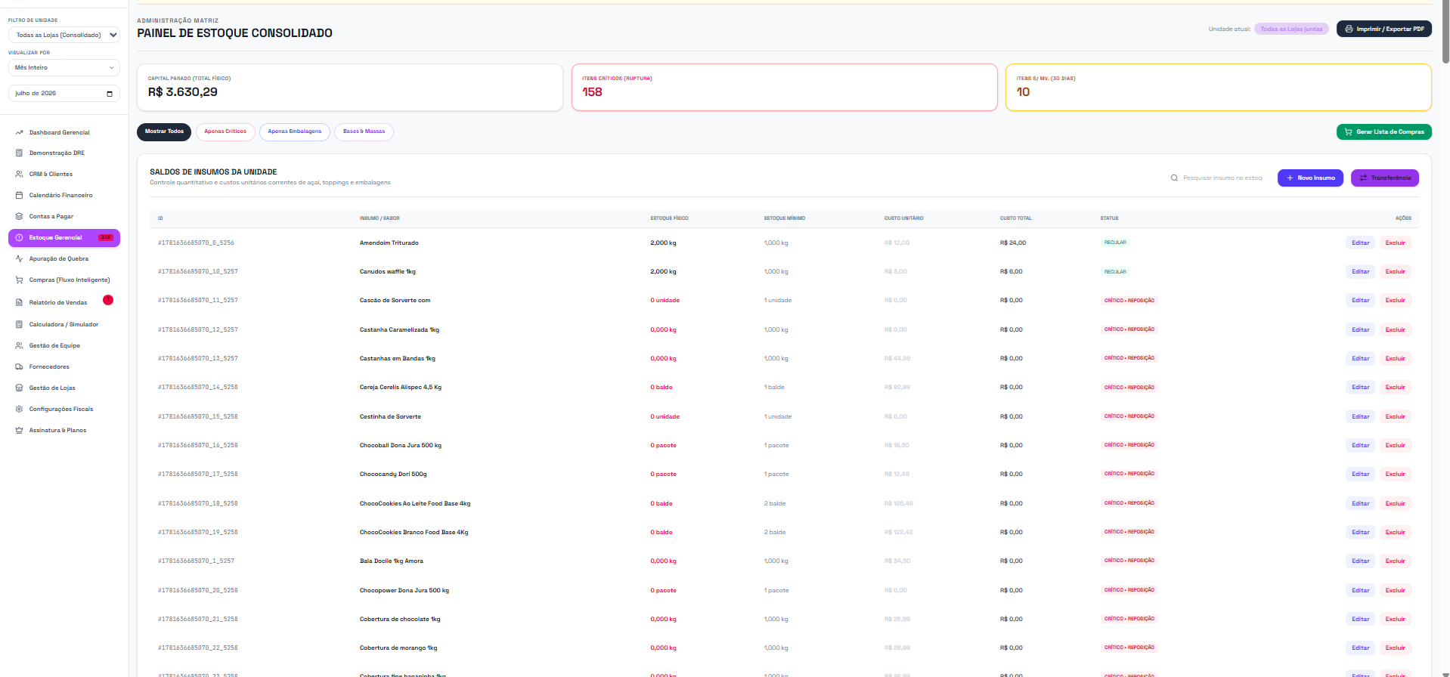Expand the Mês Inteiro period dropdown
Screen dimensions: 1450x677
[x=64, y=67]
